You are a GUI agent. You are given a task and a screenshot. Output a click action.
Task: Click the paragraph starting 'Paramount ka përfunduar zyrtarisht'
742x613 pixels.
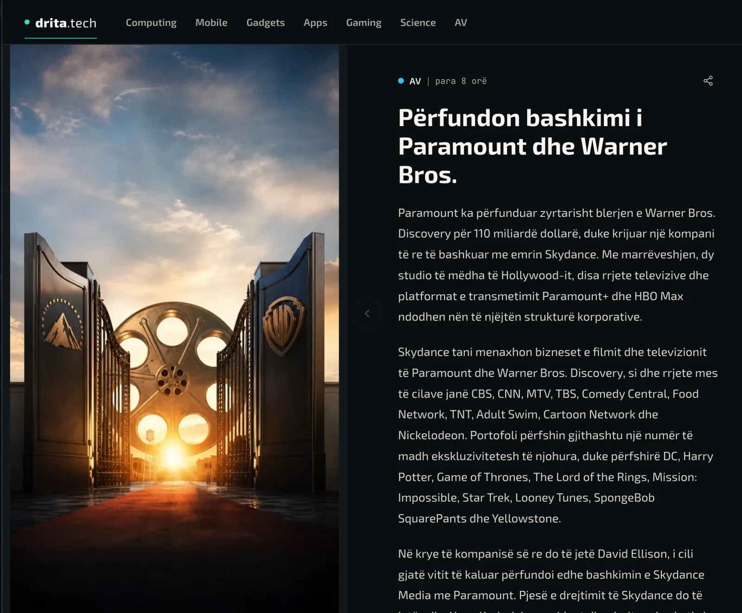click(x=556, y=265)
